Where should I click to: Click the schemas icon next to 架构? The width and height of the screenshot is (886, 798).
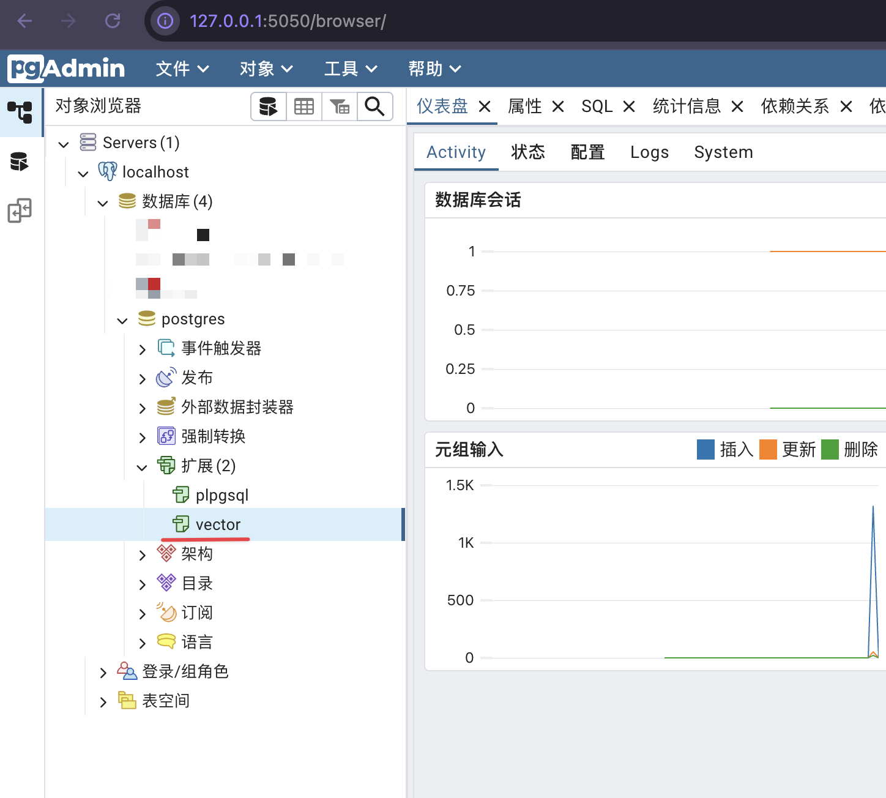pyautogui.click(x=166, y=554)
